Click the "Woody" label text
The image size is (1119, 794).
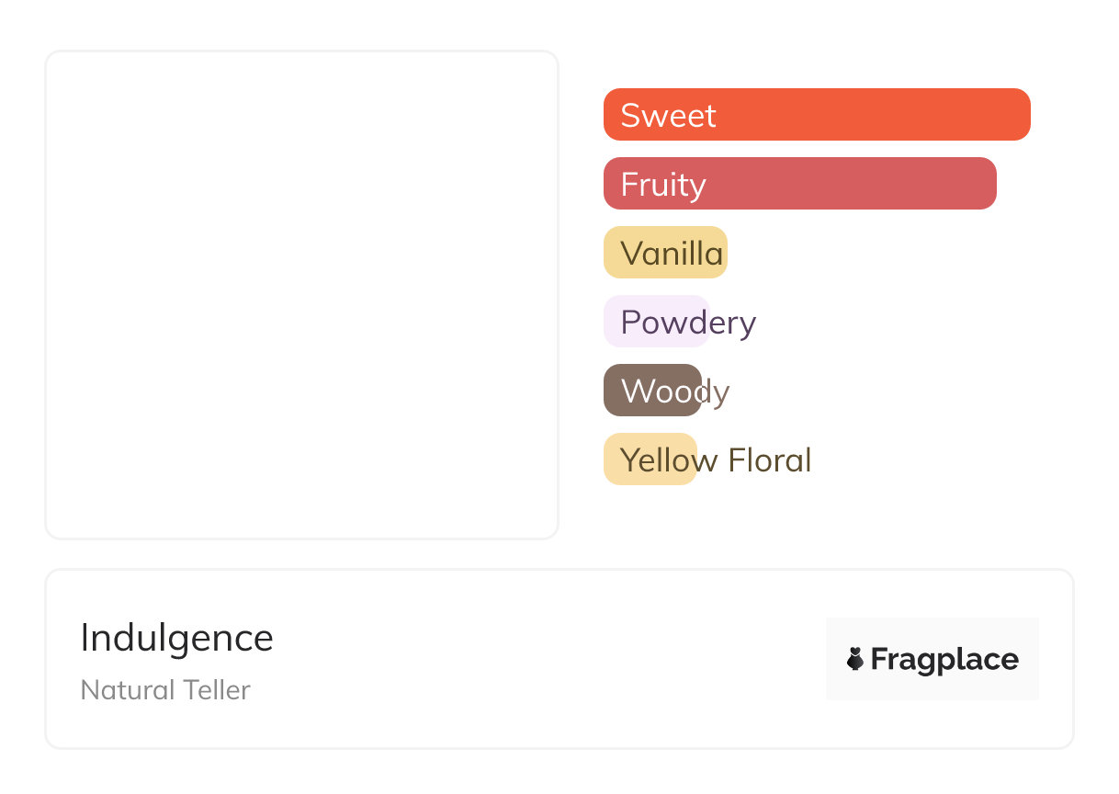pyautogui.click(x=675, y=391)
